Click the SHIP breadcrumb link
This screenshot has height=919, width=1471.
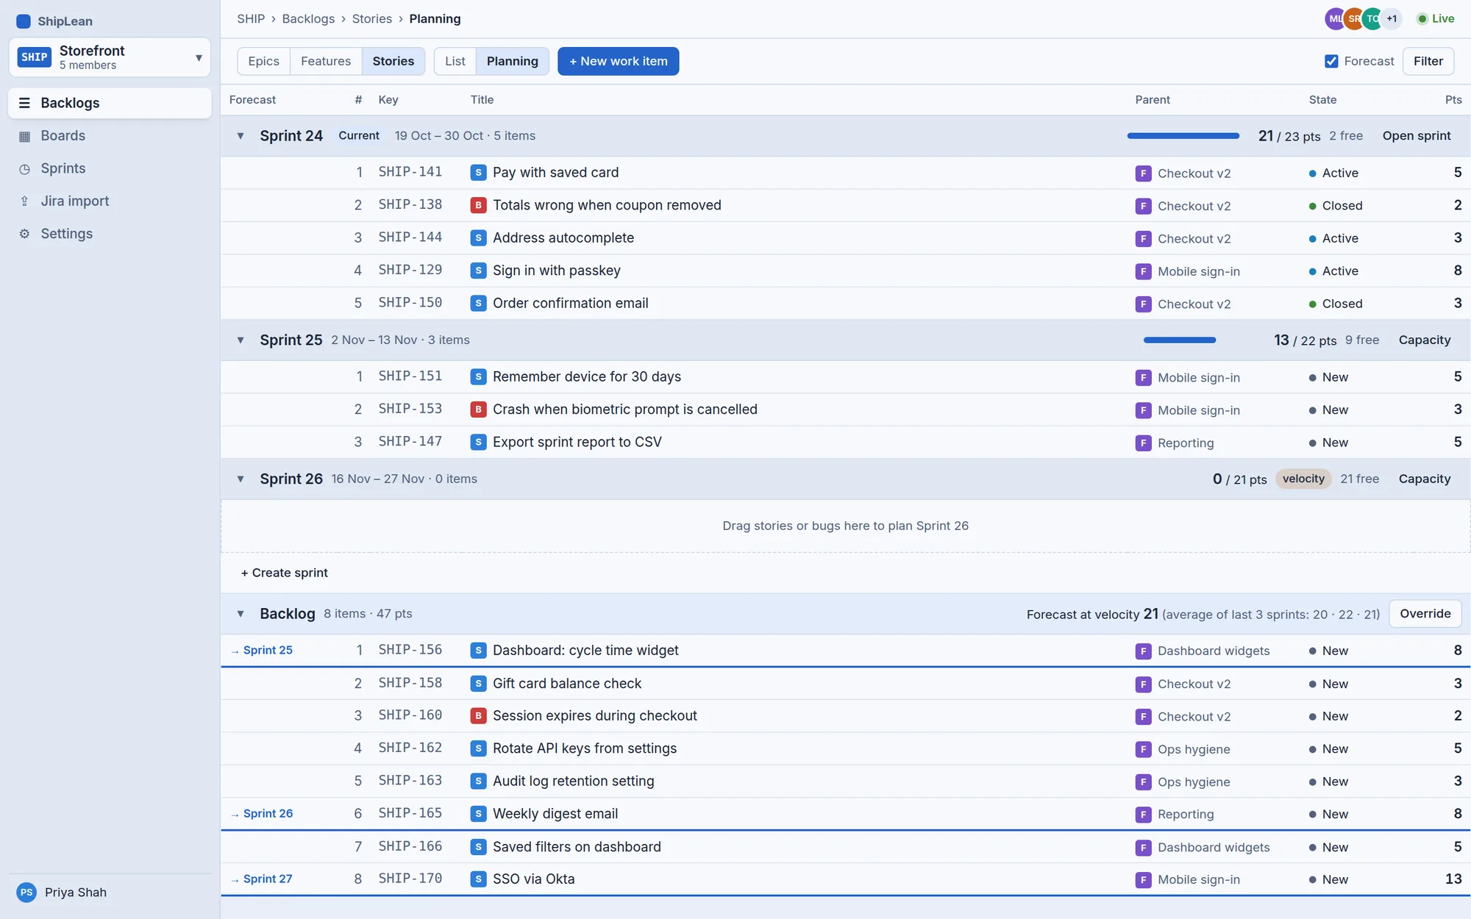click(251, 19)
